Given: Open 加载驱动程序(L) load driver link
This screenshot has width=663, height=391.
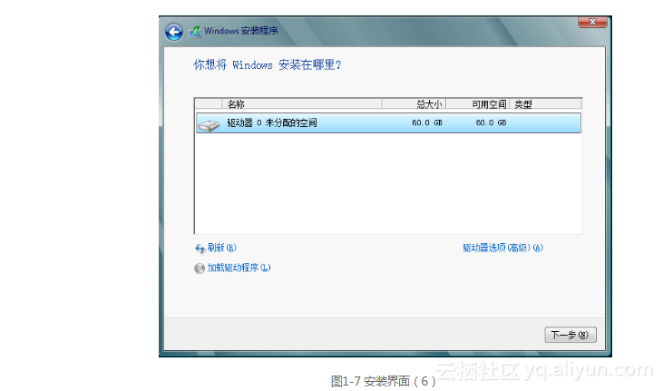Looking at the screenshot, I should (x=239, y=268).
